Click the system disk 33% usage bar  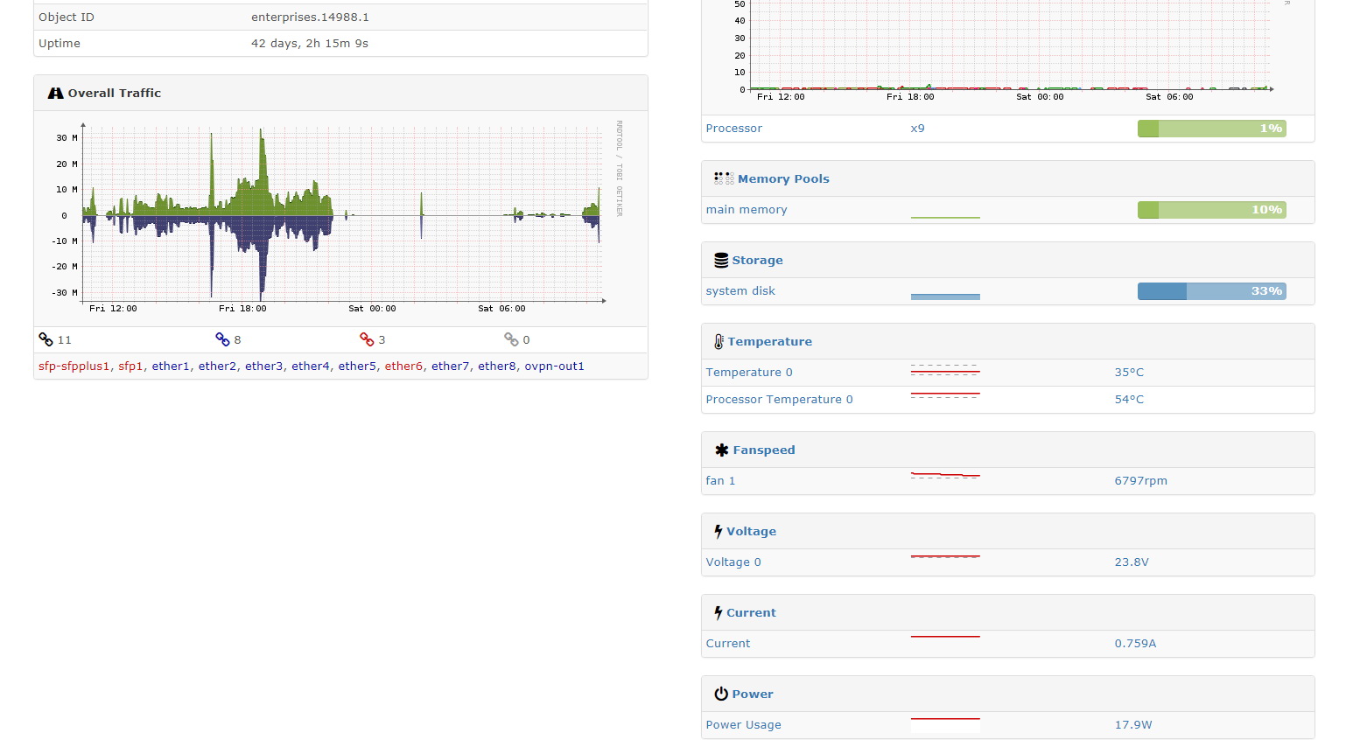click(1212, 291)
